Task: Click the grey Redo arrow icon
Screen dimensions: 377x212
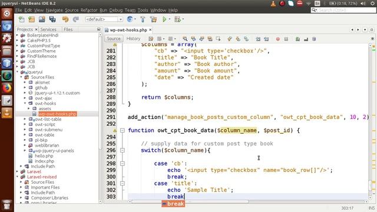Action: [x=76, y=19]
